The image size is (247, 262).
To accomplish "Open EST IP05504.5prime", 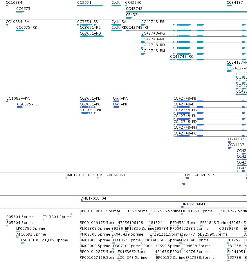I will pos(20,217).
